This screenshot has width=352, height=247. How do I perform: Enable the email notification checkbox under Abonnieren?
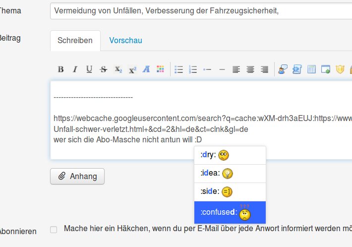54,229
